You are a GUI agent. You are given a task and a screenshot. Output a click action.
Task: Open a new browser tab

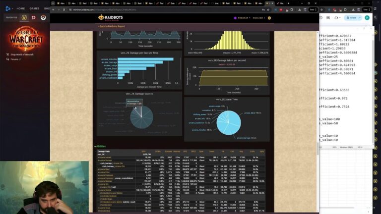[x=288, y=3]
